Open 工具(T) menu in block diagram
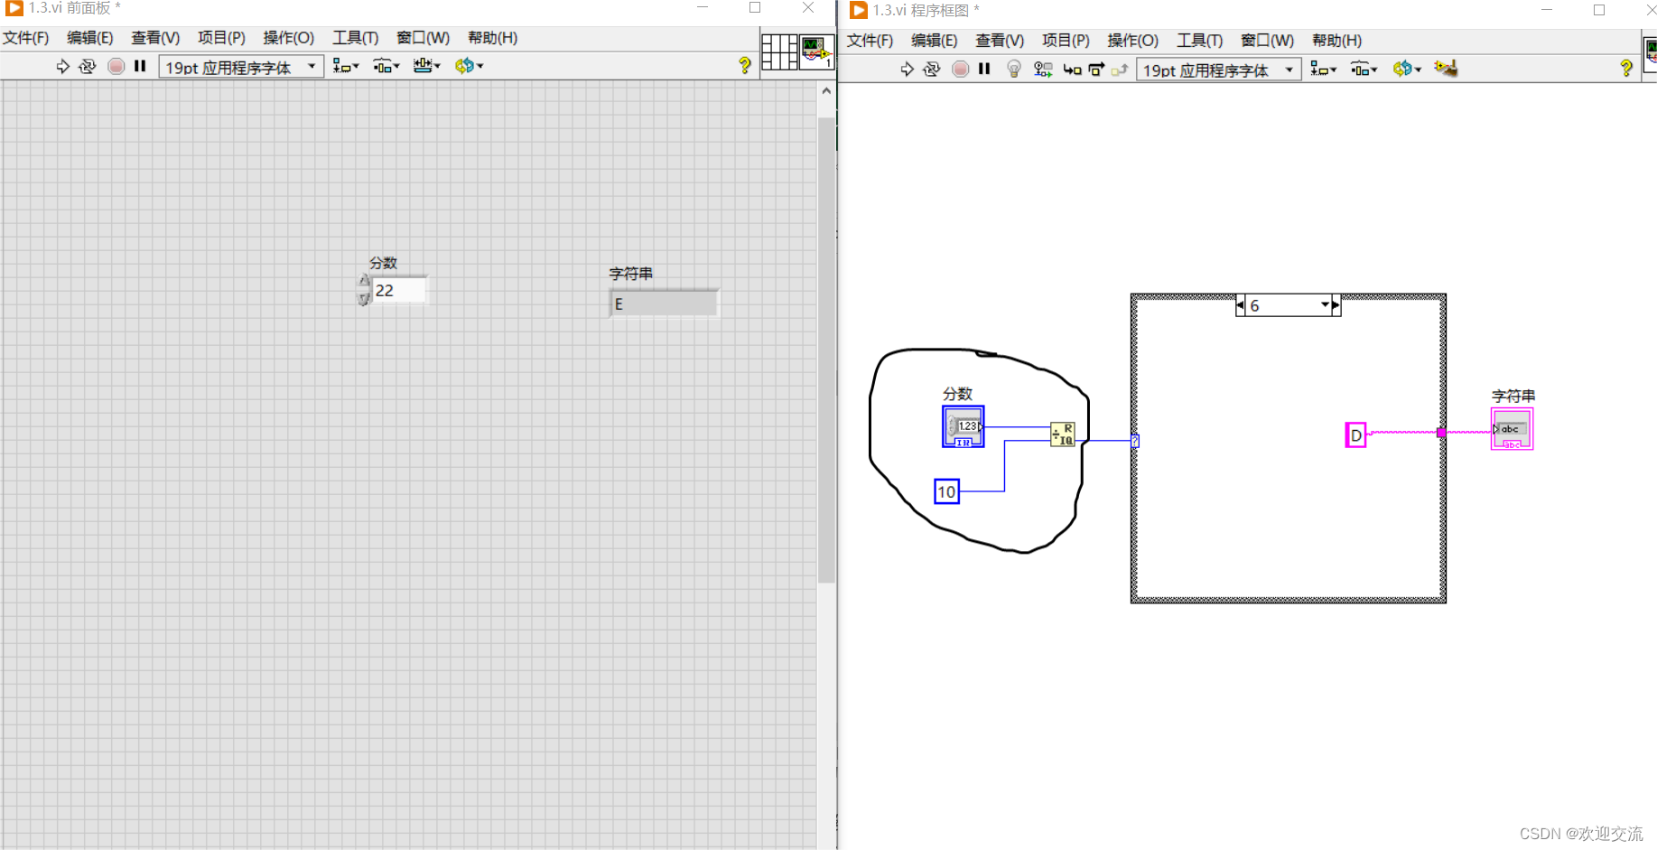1657x850 pixels. coord(1199,41)
